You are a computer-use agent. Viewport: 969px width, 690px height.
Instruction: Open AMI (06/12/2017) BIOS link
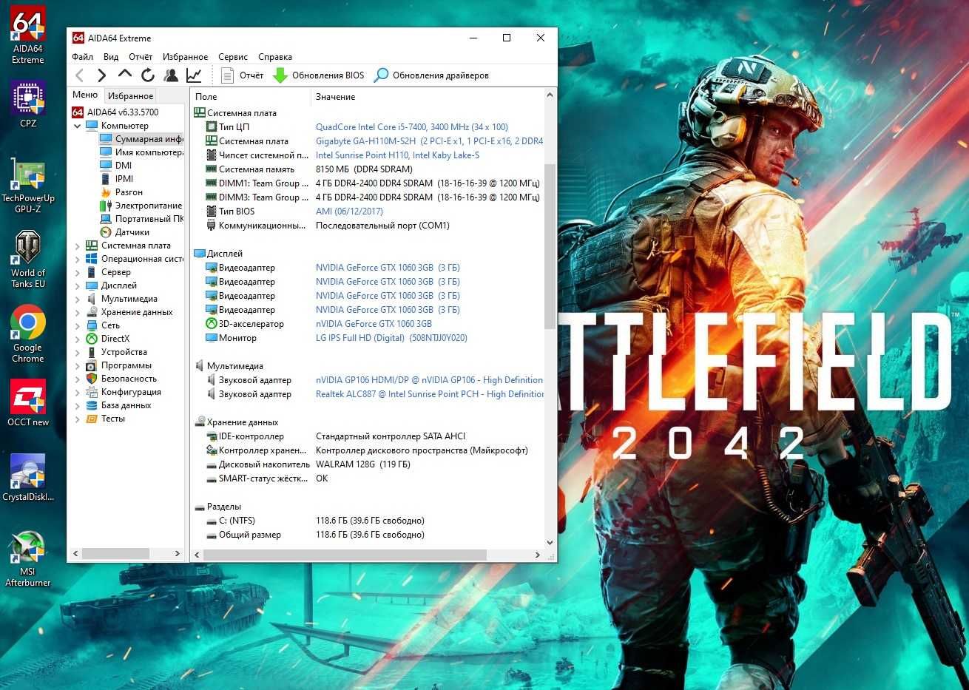coord(349,212)
